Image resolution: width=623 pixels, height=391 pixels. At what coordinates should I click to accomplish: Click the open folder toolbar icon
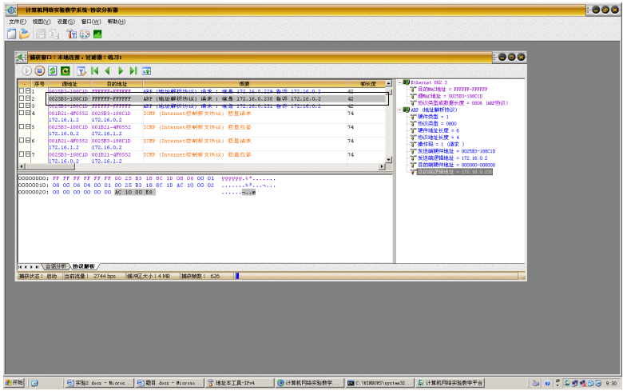pos(25,34)
